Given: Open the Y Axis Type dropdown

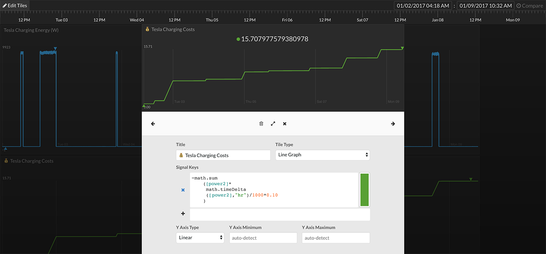Looking at the screenshot, I should (200, 238).
